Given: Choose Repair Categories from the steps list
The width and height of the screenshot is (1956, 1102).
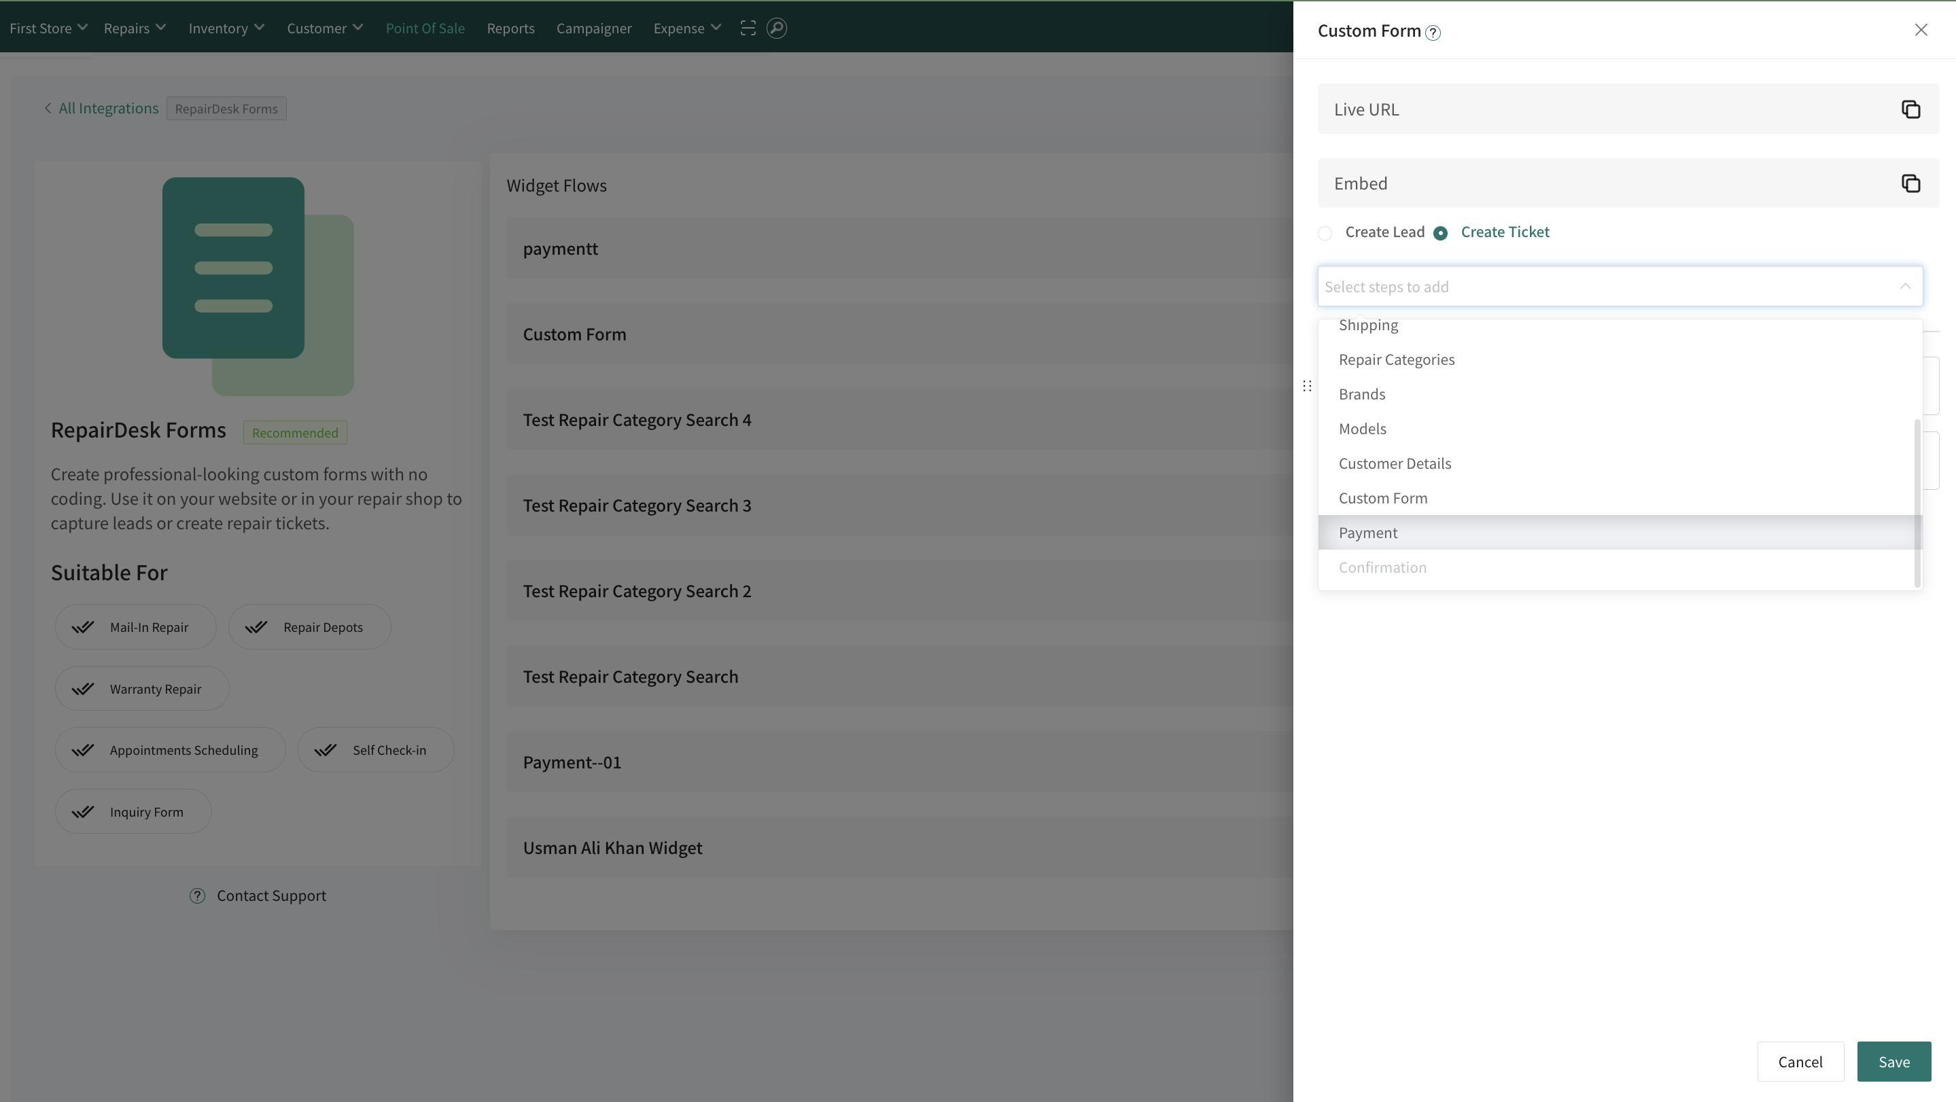Looking at the screenshot, I should [1397, 359].
